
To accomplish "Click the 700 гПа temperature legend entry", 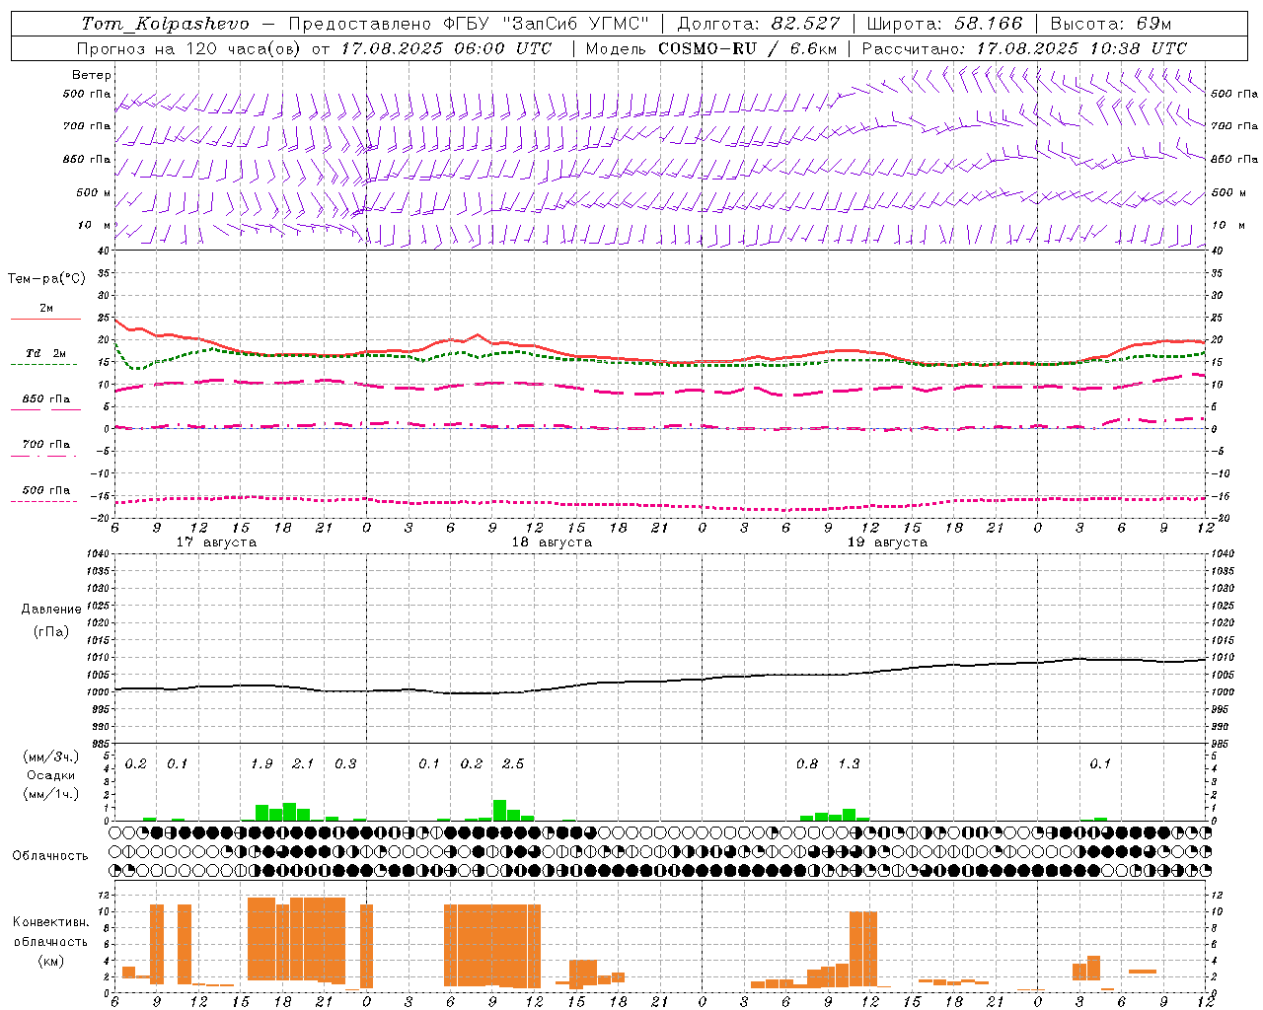I will tap(46, 445).
